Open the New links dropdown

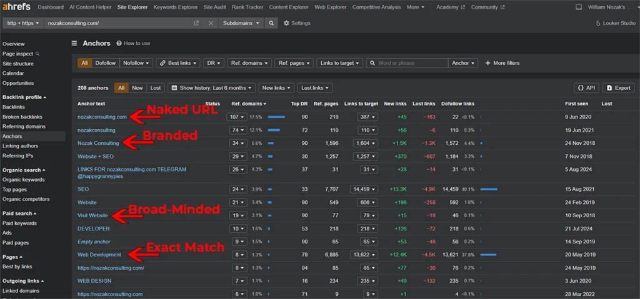pyautogui.click(x=276, y=87)
